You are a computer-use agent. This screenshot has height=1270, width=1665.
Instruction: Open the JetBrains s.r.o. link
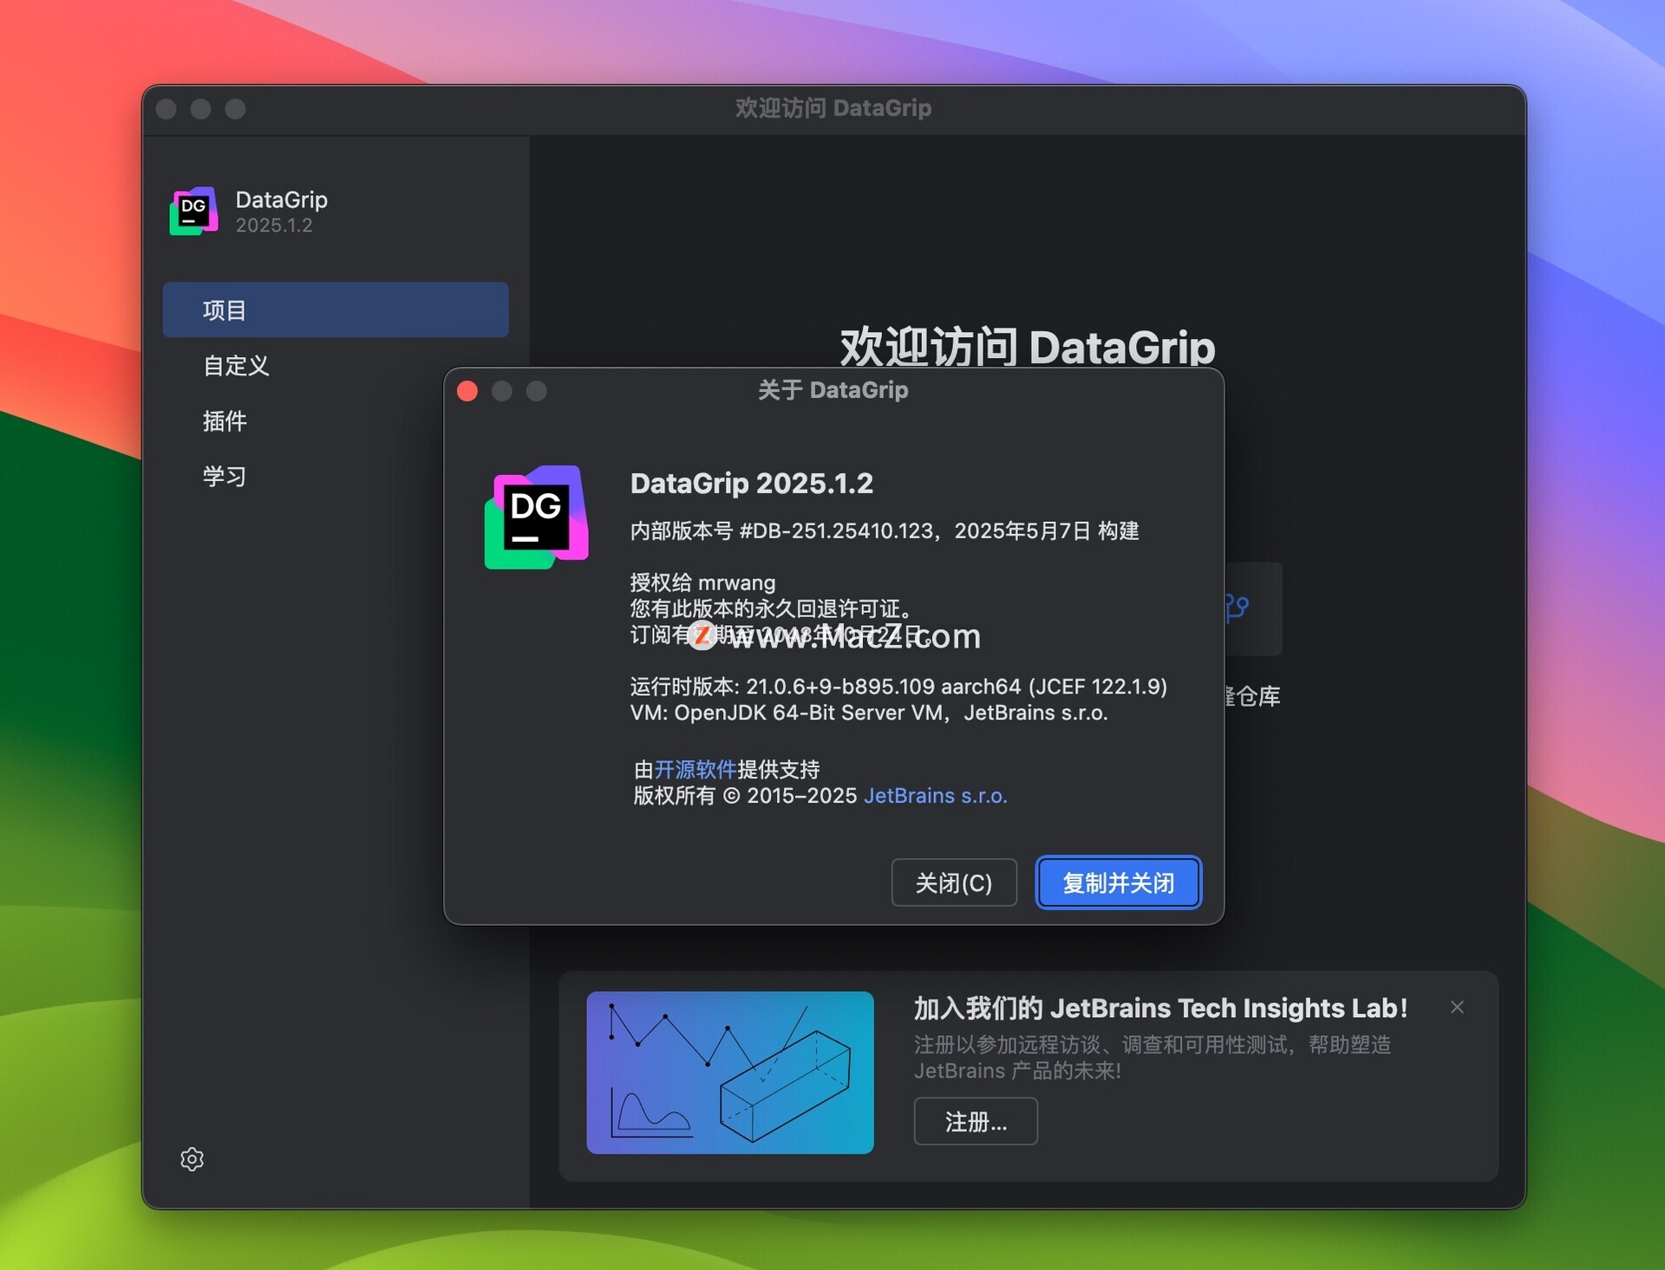pos(936,795)
